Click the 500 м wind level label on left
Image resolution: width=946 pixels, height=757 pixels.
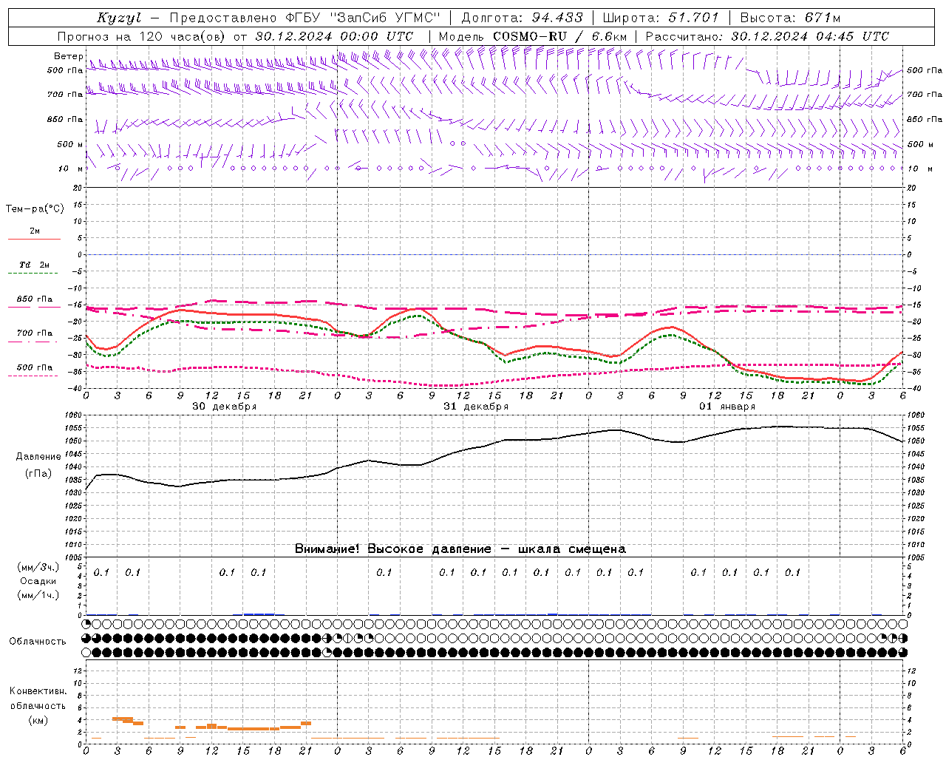pyautogui.click(x=70, y=145)
